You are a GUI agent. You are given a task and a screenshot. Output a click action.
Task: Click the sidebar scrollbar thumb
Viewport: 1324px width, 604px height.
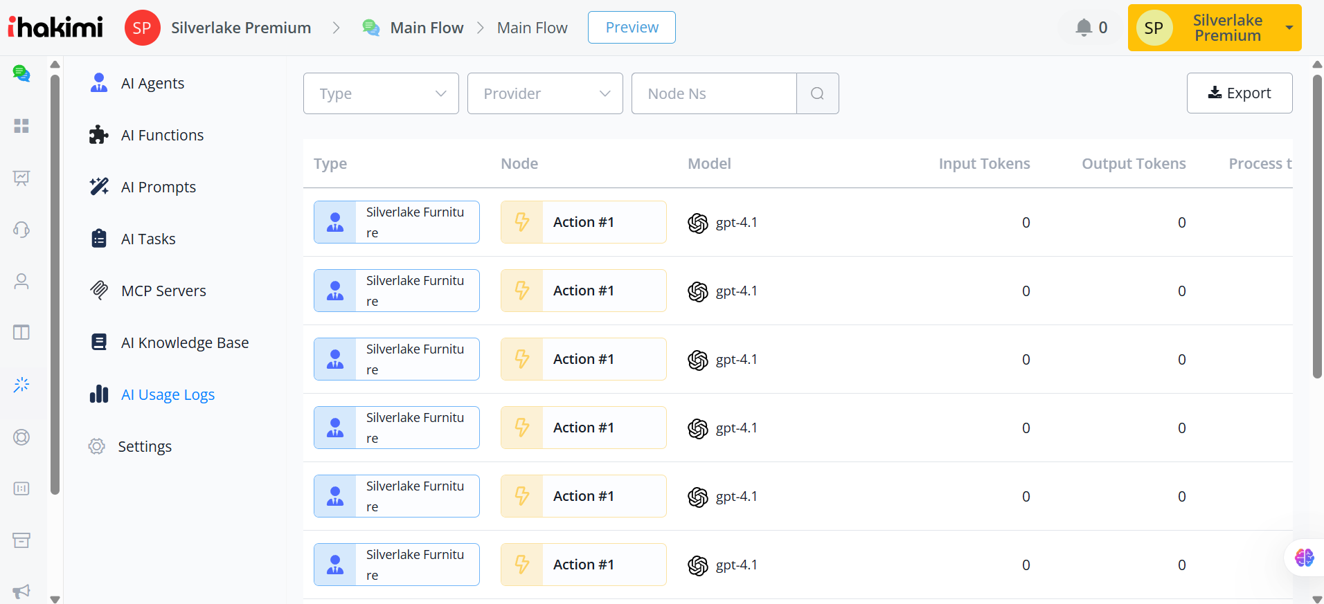click(55, 284)
